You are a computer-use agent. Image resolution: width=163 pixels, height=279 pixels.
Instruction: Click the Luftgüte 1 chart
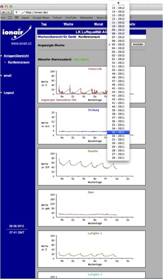tap(92, 249)
